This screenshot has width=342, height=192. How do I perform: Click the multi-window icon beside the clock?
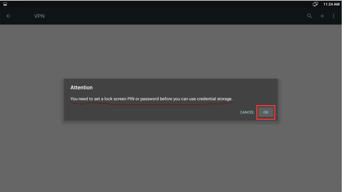pos(315,4)
